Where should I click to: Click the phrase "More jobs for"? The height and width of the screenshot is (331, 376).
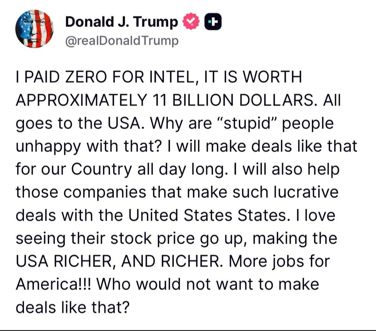click(279, 261)
